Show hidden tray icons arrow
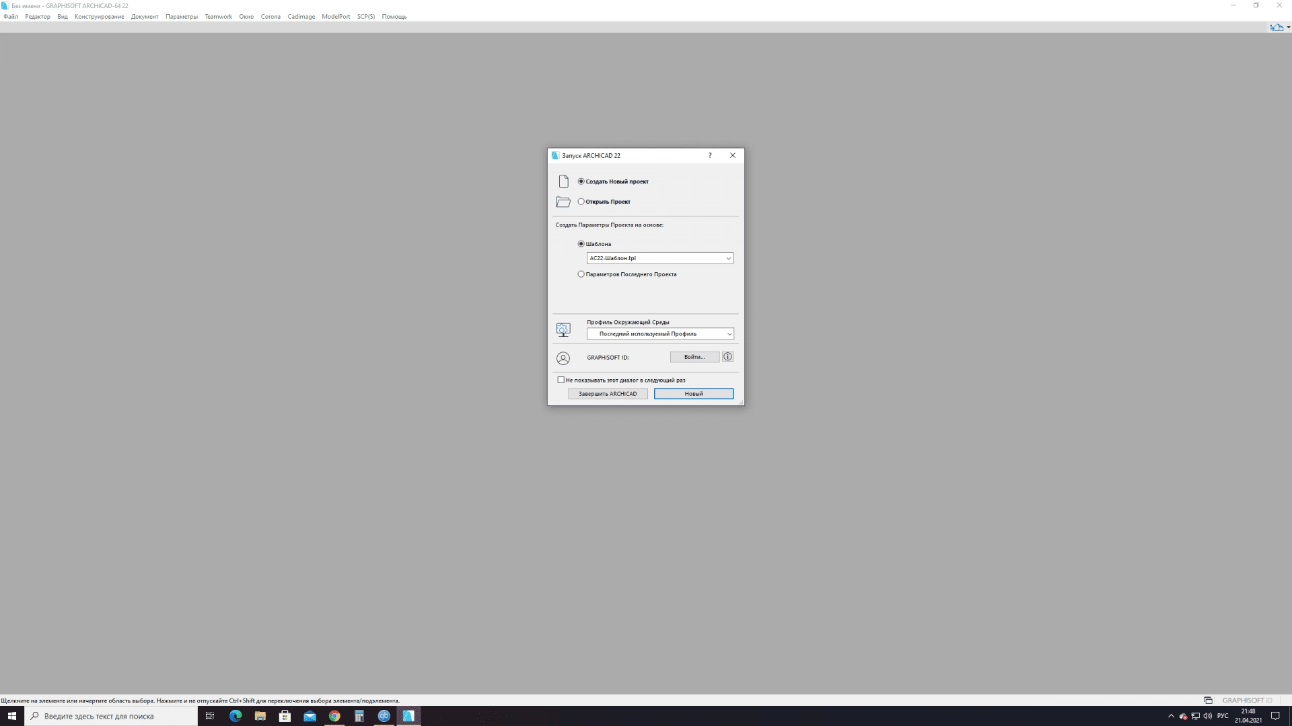Screen dimensions: 1292x726 click(1171, 716)
